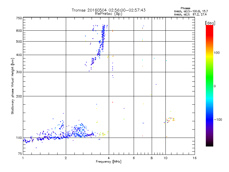Click the "Frequency [MHz]" axis label

[108, 162]
